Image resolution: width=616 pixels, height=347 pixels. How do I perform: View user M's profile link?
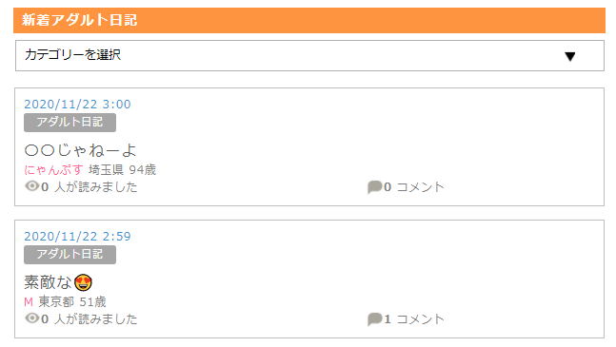tap(29, 302)
